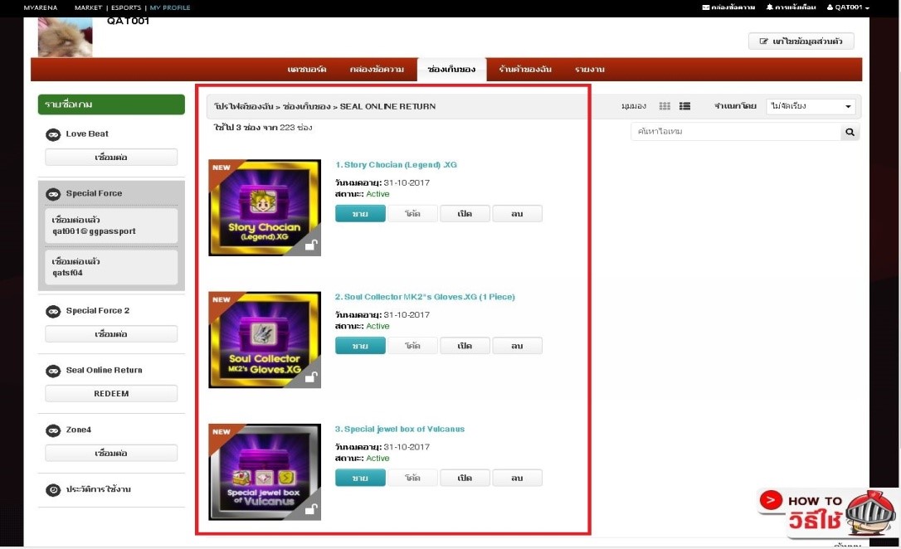Image resolution: width=901 pixels, height=549 pixels.
Task: Open the sort-by dropdown
Action: 811,106
